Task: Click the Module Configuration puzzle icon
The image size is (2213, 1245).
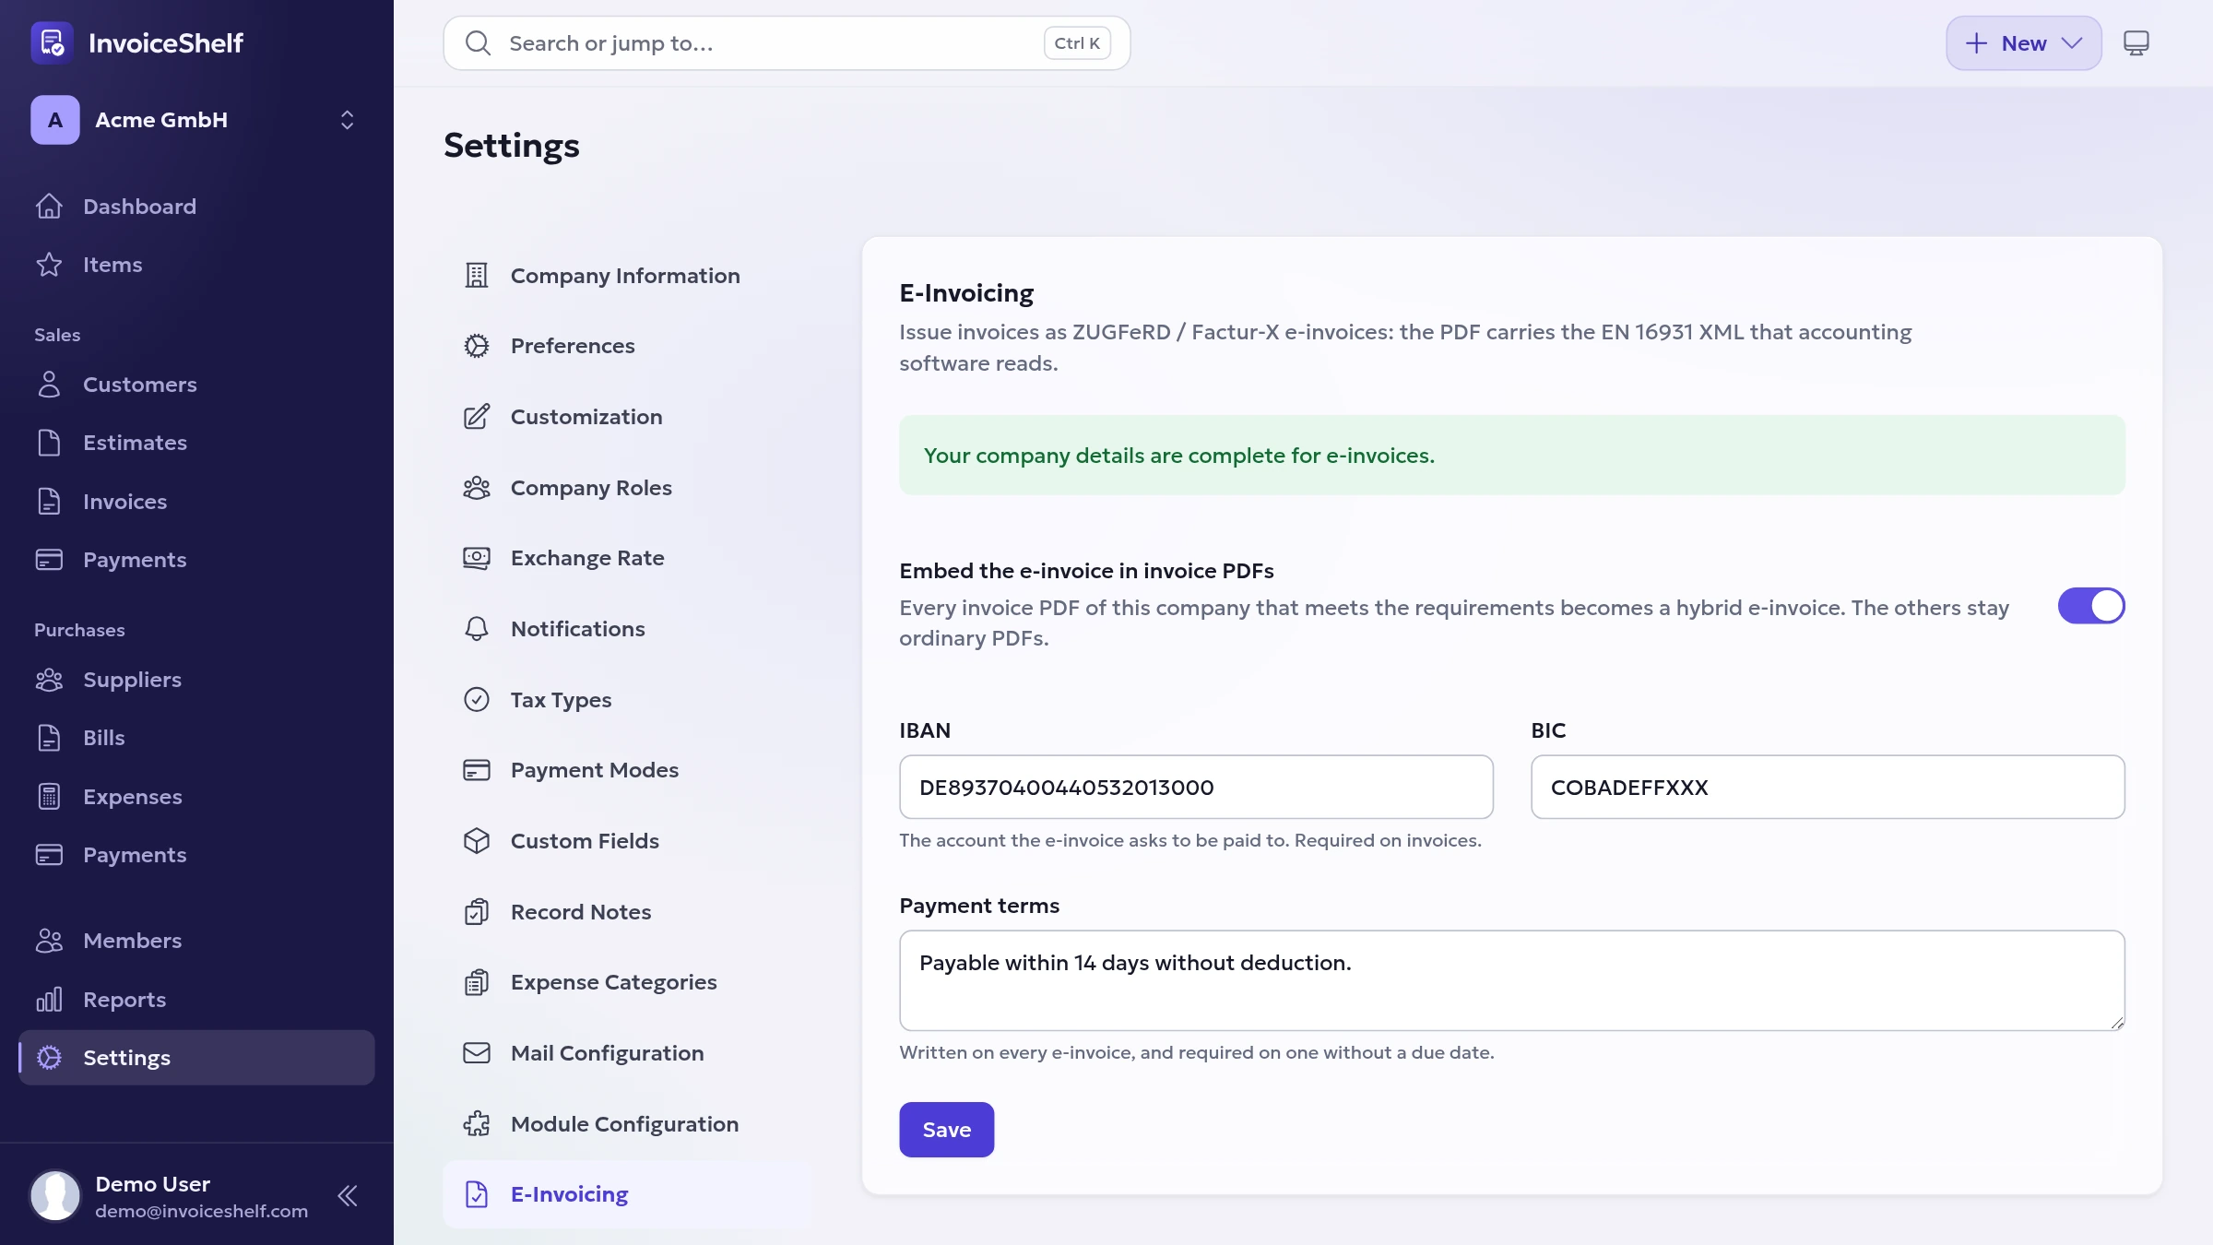Action: pos(477,1124)
